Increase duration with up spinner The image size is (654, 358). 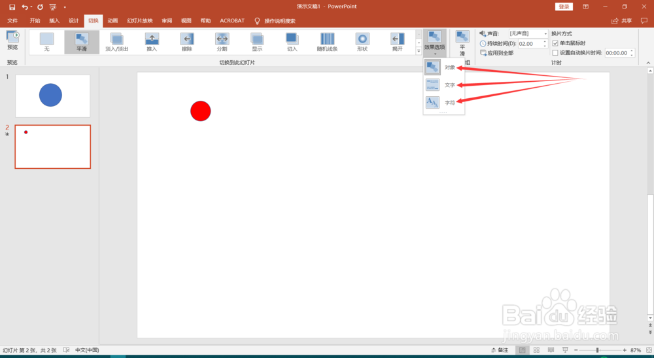point(545,41)
